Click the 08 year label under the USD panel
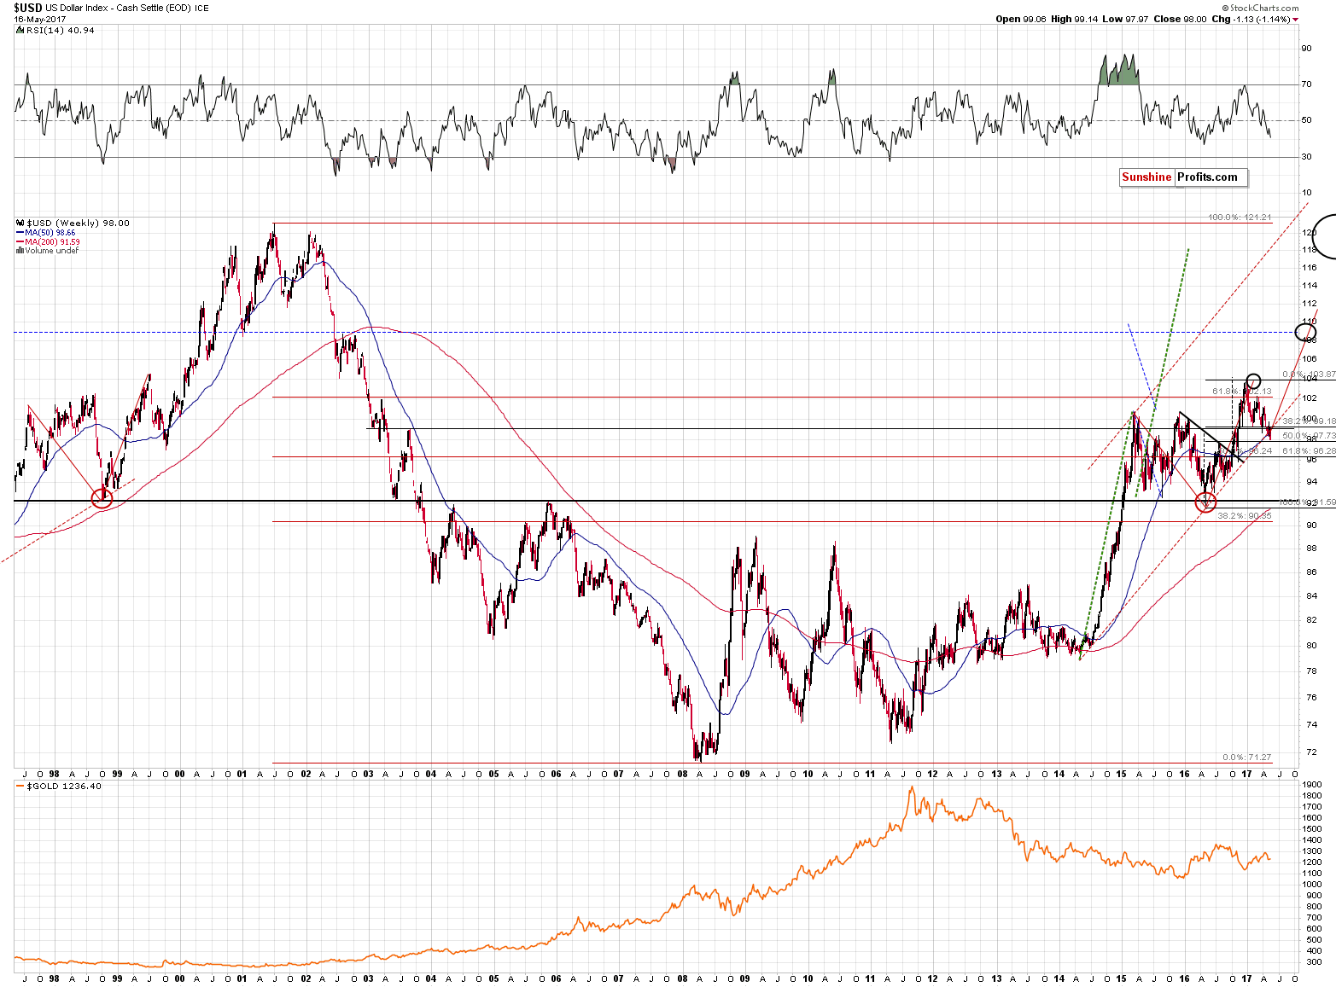This screenshot has height=987, width=1336. [x=682, y=774]
